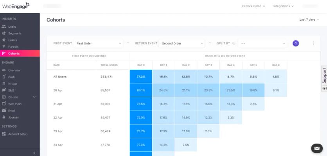Expand the On-site submenu chevron

(x=34, y=97)
